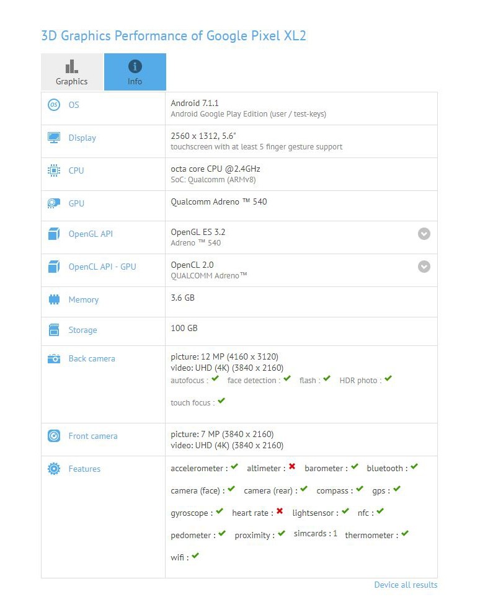This screenshot has width=480, height=615.
Task: Click the 100 GB storage value
Action: click(184, 329)
